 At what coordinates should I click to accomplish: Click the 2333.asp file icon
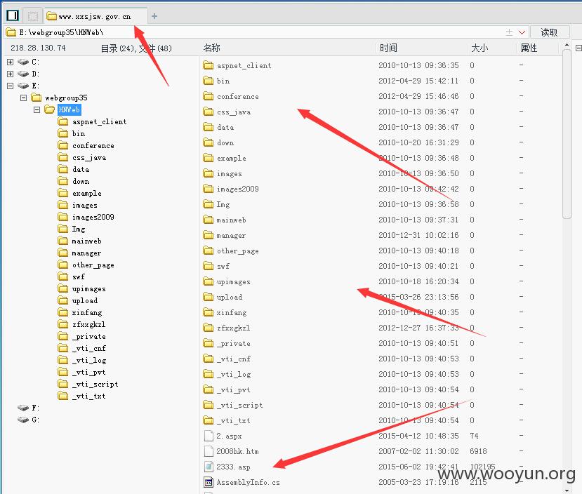[209, 467]
